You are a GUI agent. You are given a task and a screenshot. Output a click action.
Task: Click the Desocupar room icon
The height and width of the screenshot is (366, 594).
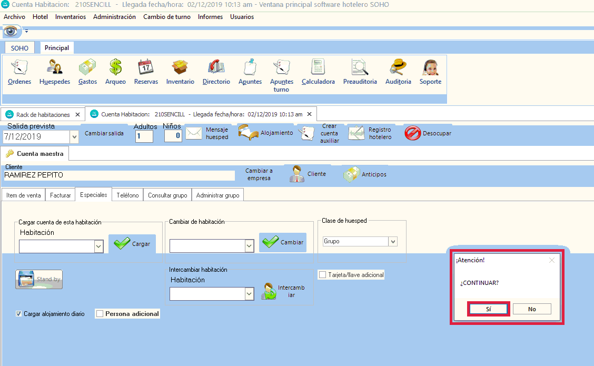[x=413, y=133]
